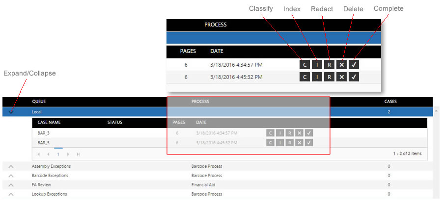Sort by the STATUS column header
Screen dimensions: 442x206
(115, 123)
